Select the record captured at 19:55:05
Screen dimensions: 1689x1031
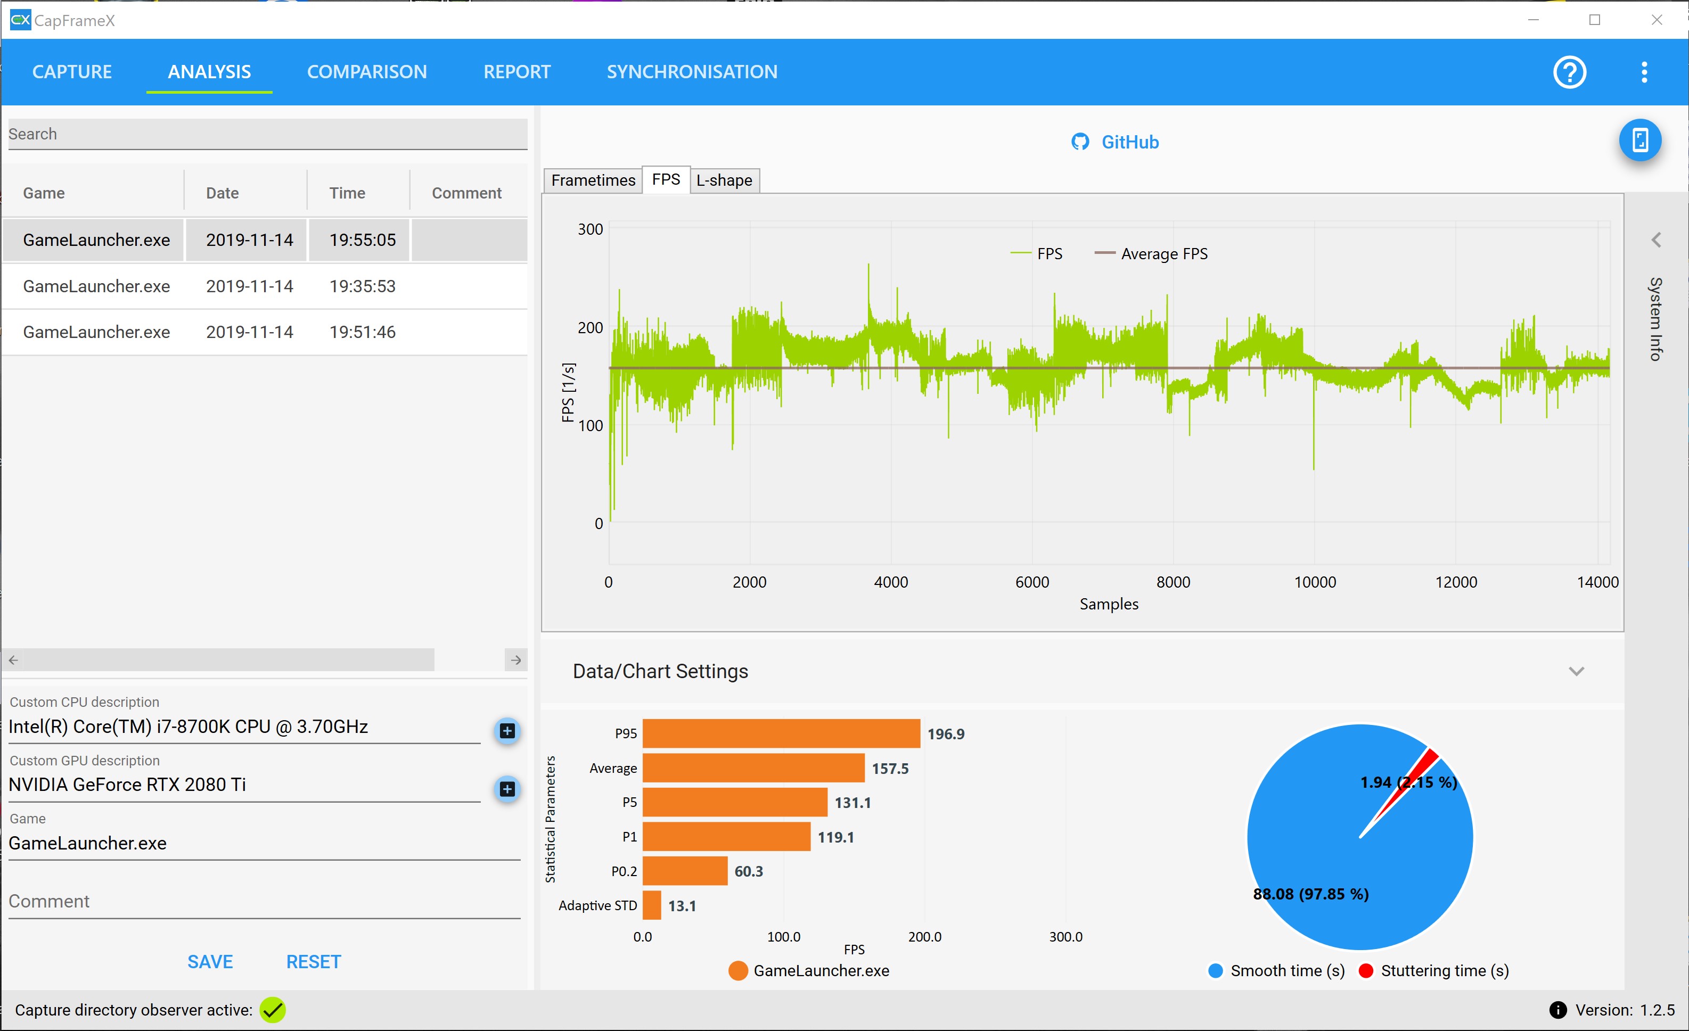(x=265, y=240)
